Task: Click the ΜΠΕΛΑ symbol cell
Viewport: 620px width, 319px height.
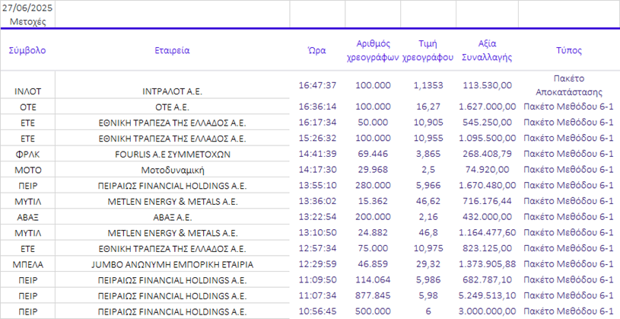Action: tap(27, 265)
